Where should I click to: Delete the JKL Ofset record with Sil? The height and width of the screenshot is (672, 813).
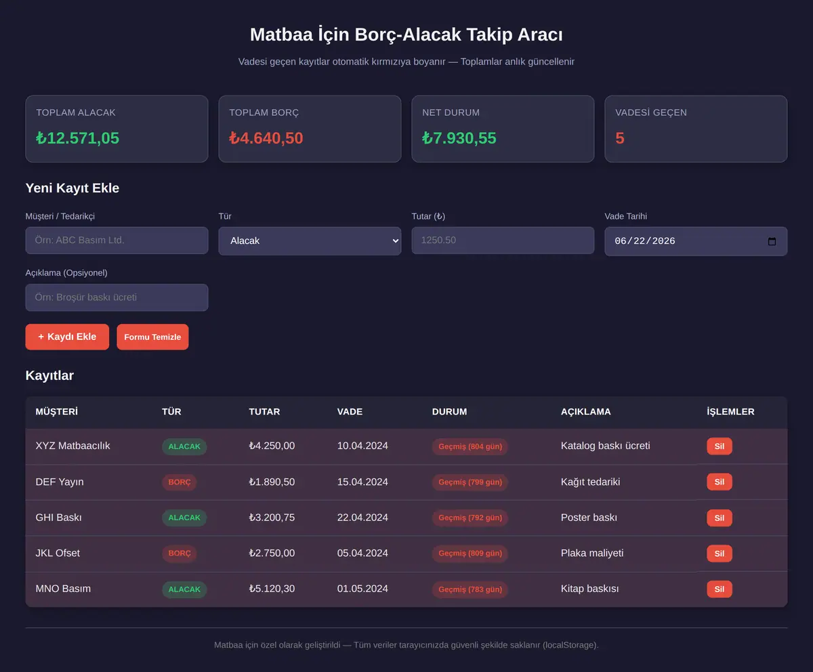pyautogui.click(x=719, y=553)
